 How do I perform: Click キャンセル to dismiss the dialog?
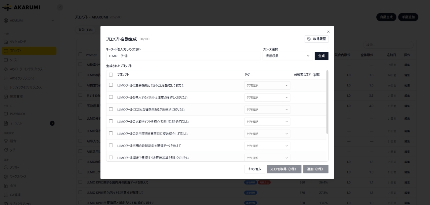(x=255, y=169)
